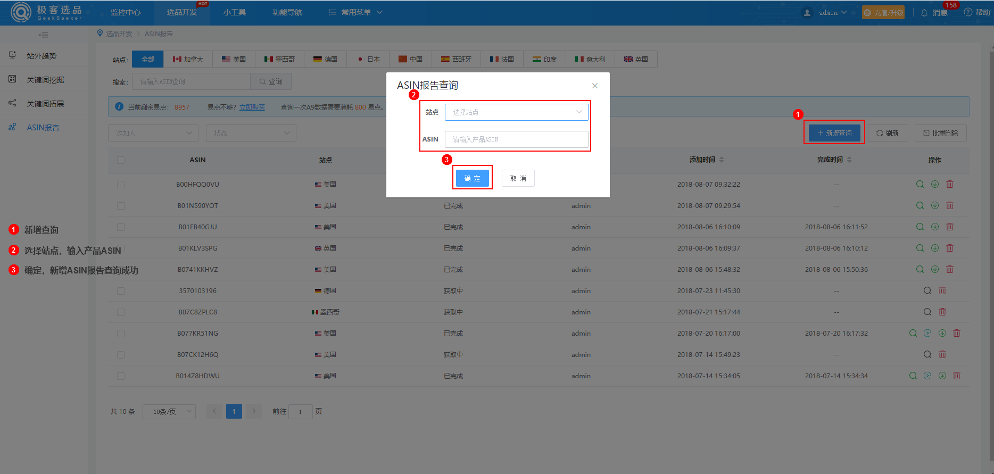Image resolution: width=994 pixels, height=474 pixels.
Task: Click the 批量删除 button
Action: pyautogui.click(x=941, y=133)
